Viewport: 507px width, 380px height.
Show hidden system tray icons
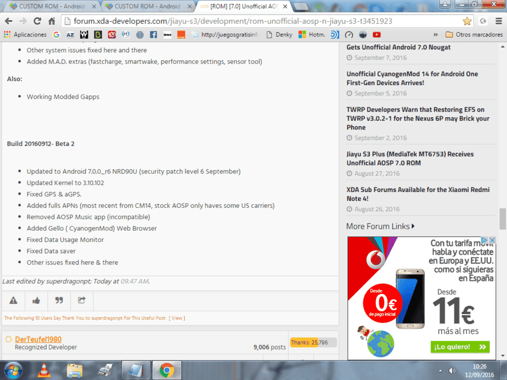point(440,370)
